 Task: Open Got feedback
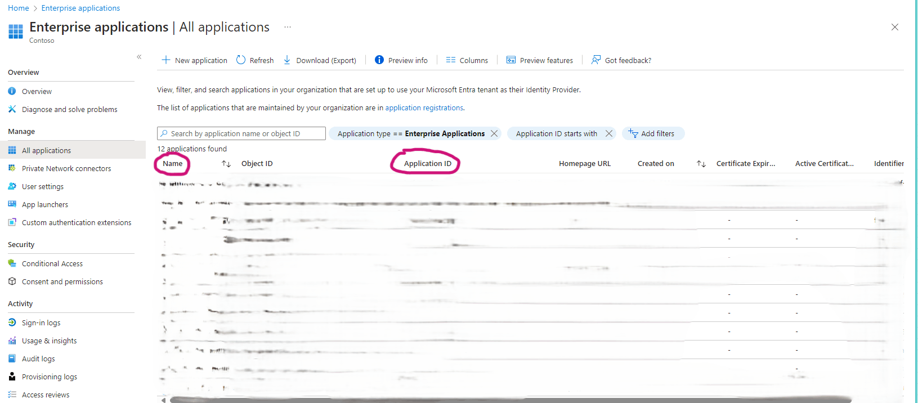click(621, 60)
